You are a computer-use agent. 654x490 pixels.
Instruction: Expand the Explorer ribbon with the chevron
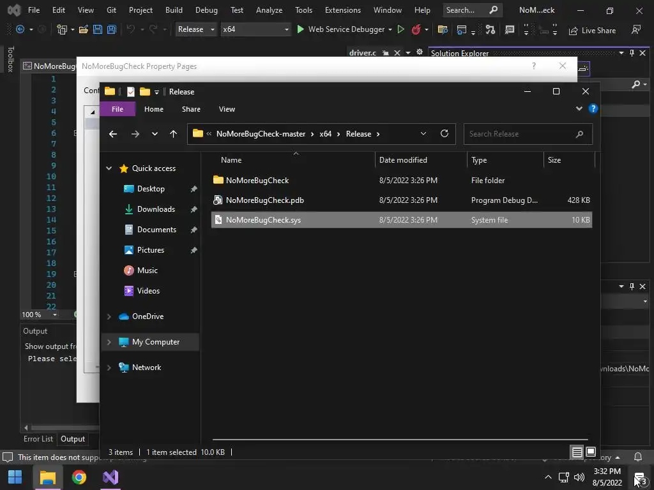click(579, 108)
